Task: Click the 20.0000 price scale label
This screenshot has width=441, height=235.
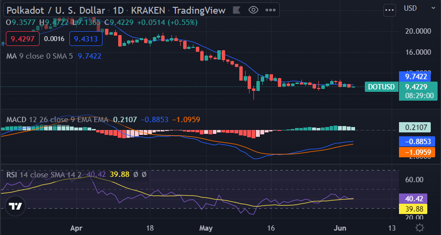Action: pos(418,31)
